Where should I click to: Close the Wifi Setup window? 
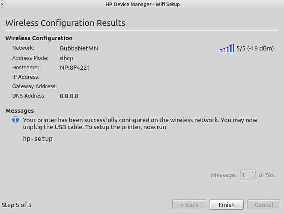pos(2,4)
